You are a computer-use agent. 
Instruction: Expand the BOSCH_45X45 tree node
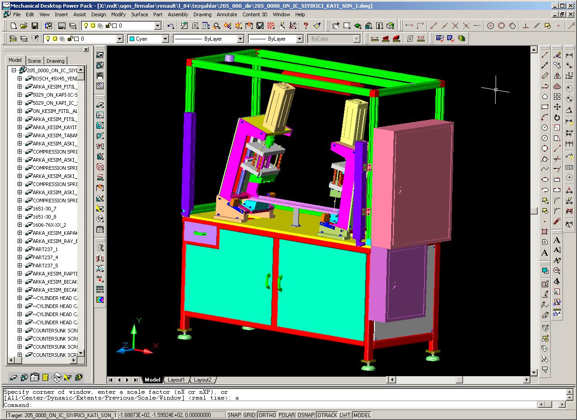tap(20, 79)
